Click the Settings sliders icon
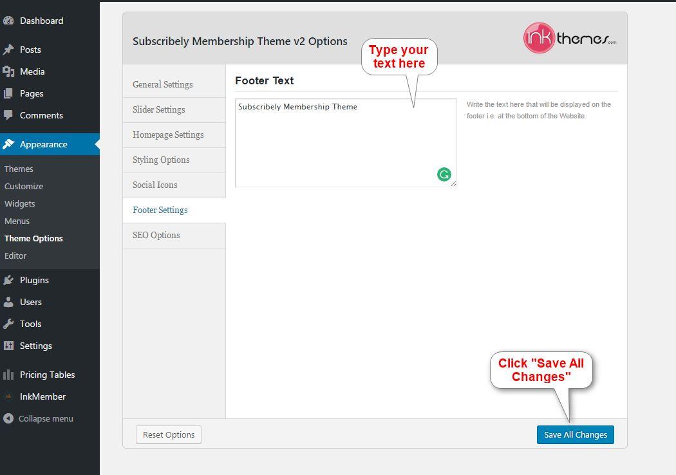The image size is (676, 475). (8, 346)
